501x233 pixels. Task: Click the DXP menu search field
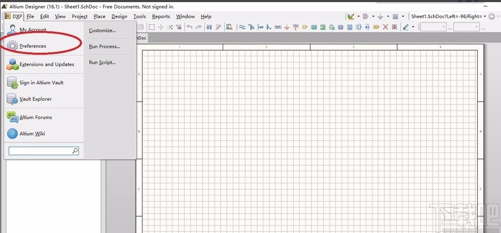[x=43, y=150]
